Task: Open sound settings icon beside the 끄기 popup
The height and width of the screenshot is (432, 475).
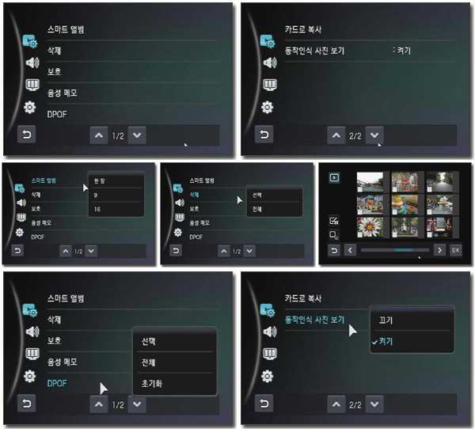Action: [x=270, y=332]
